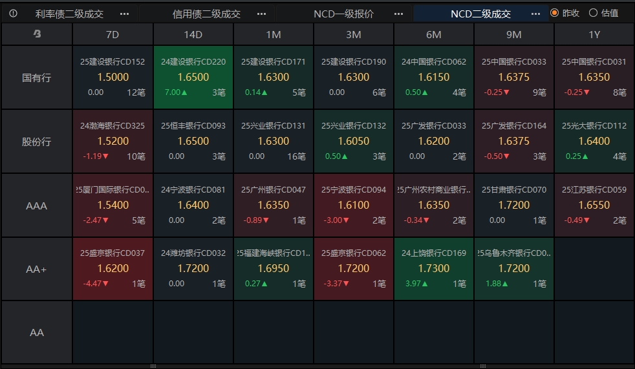Screen dimensions: 635x369
Task: Click the 9M column header
Action: click(514, 34)
